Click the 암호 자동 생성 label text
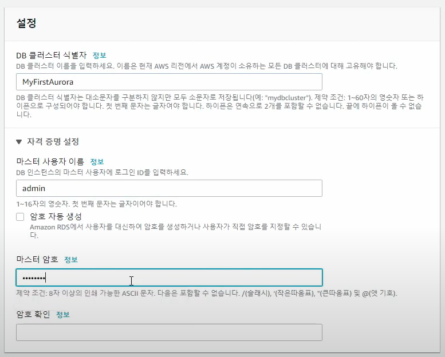 point(56,217)
